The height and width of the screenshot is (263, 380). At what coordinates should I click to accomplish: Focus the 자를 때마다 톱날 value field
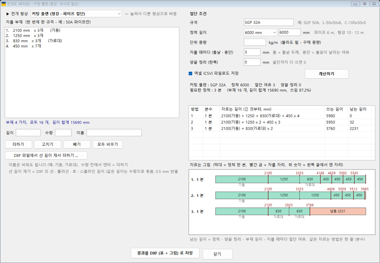point(252,52)
